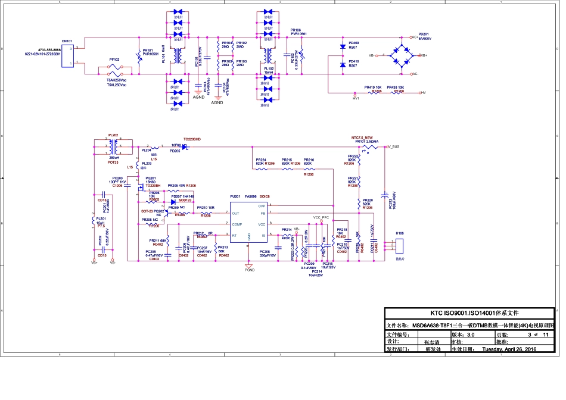566x400 pixels.
Task: Click the date Tuesday, April 26, 2016
Action: (x=508, y=349)
